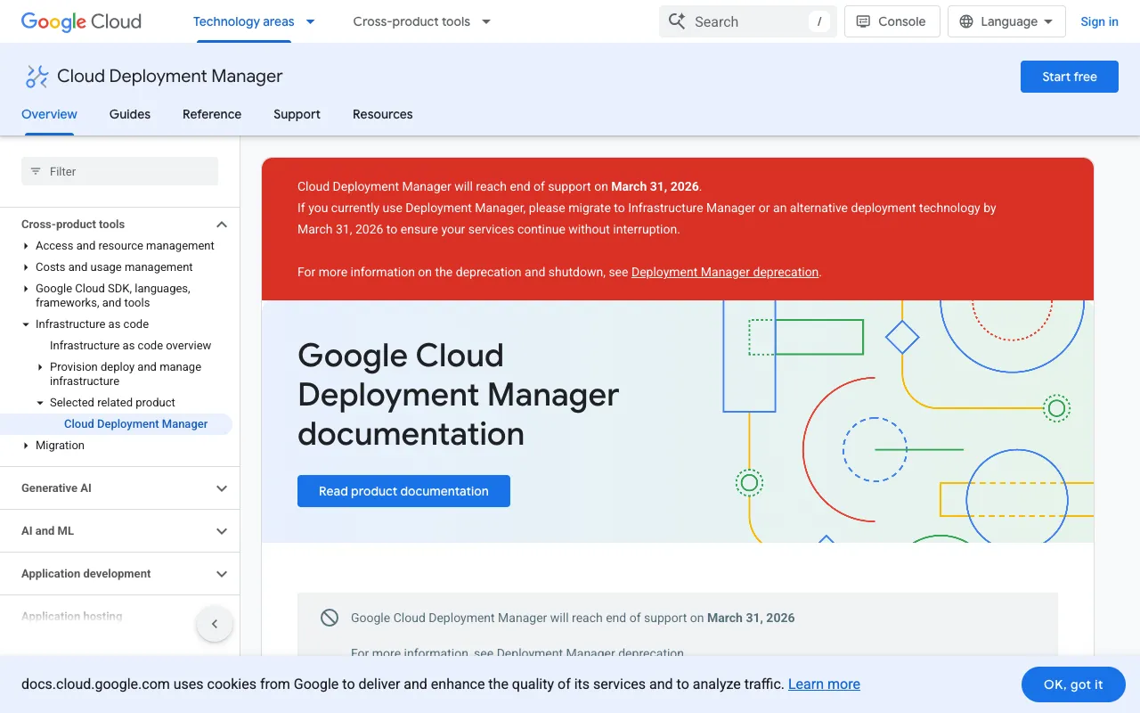The height and width of the screenshot is (713, 1140).
Task: Open the Language dropdown
Action: click(x=1006, y=21)
